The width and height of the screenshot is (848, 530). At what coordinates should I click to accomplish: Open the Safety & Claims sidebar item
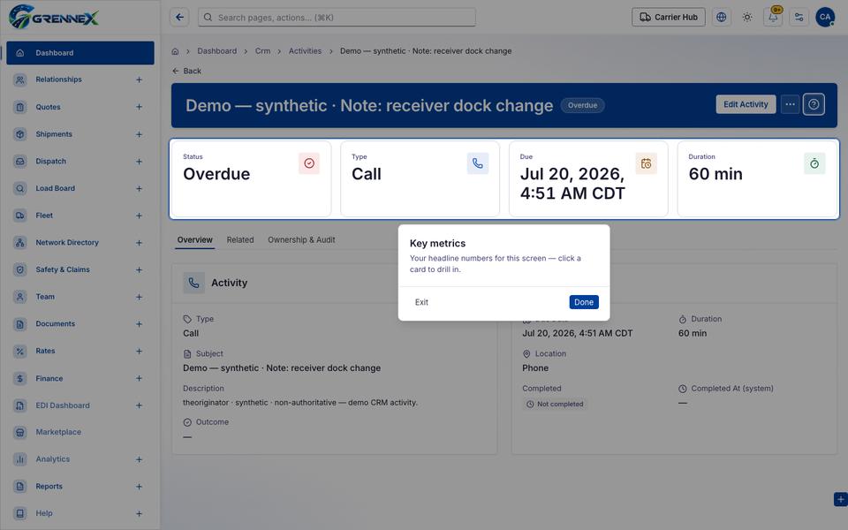[x=80, y=270]
